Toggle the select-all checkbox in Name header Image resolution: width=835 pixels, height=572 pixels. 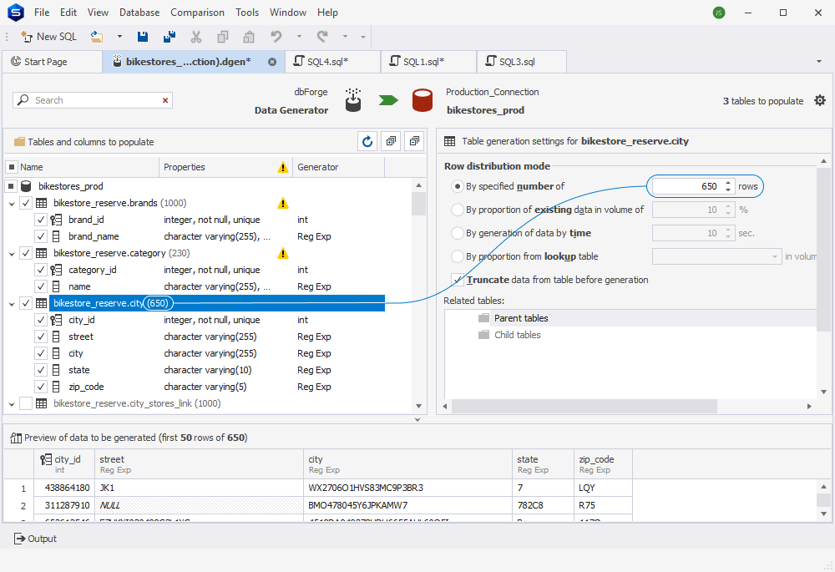(x=11, y=167)
